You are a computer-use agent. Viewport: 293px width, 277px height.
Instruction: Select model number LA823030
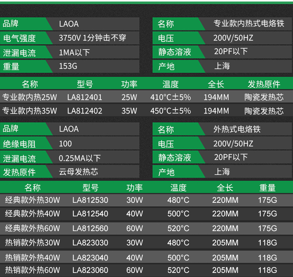click(90, 243)
